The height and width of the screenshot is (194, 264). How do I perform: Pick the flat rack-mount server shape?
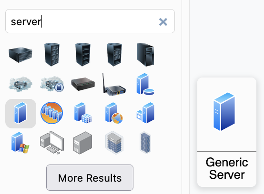20,55
